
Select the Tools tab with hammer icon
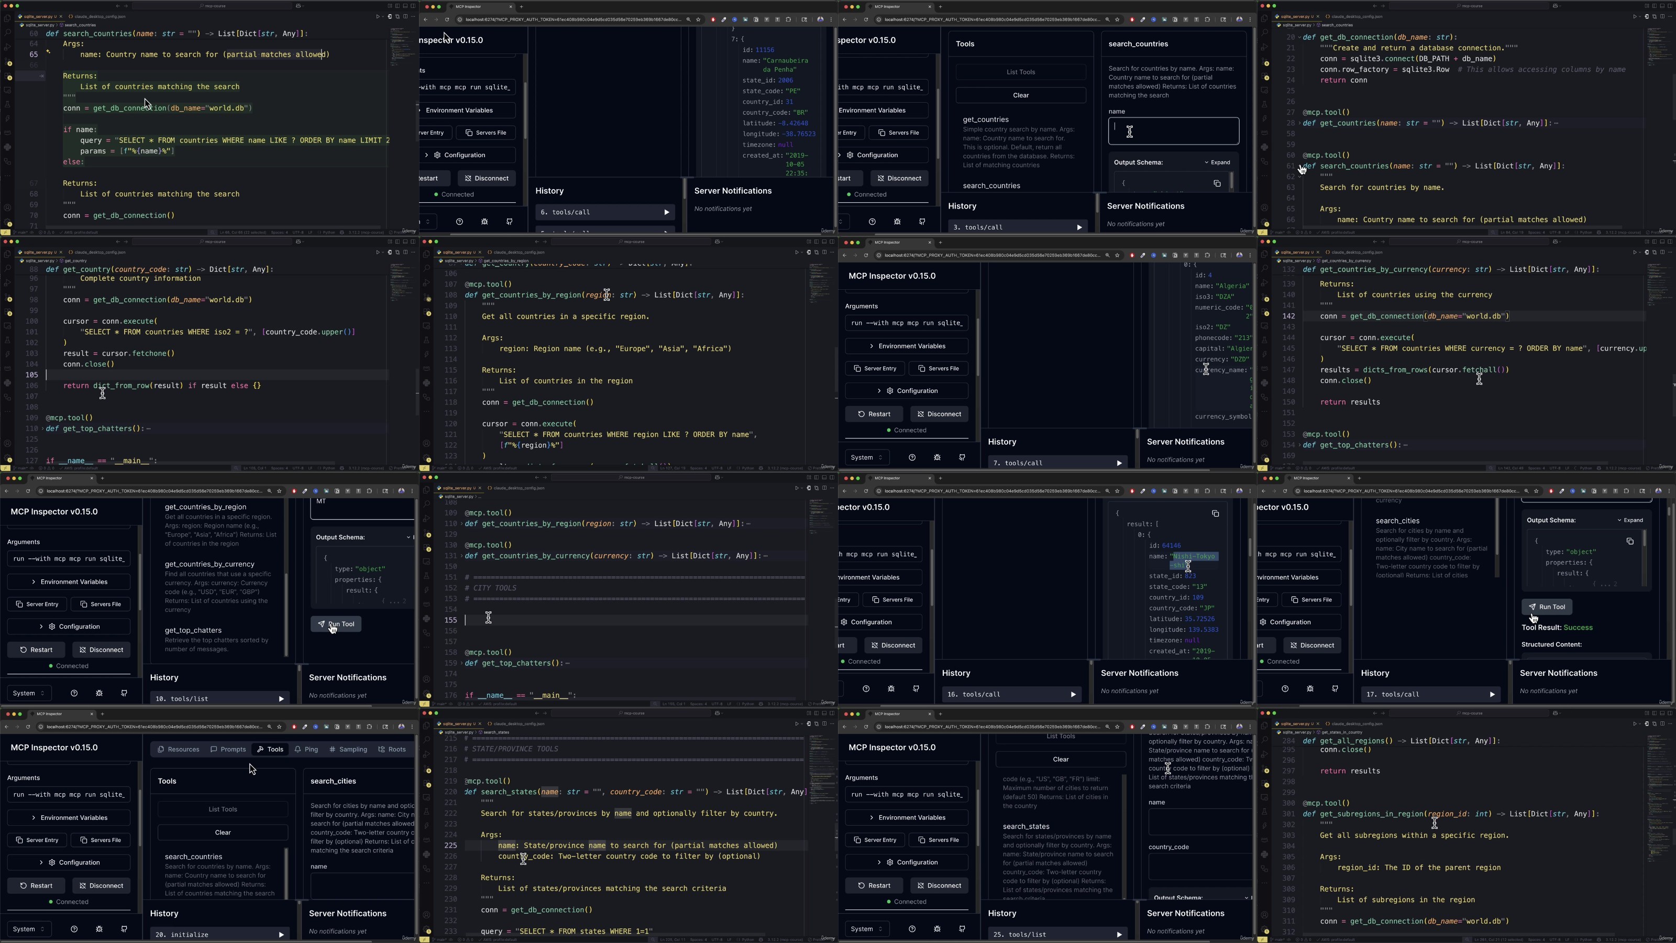(270, 749)
